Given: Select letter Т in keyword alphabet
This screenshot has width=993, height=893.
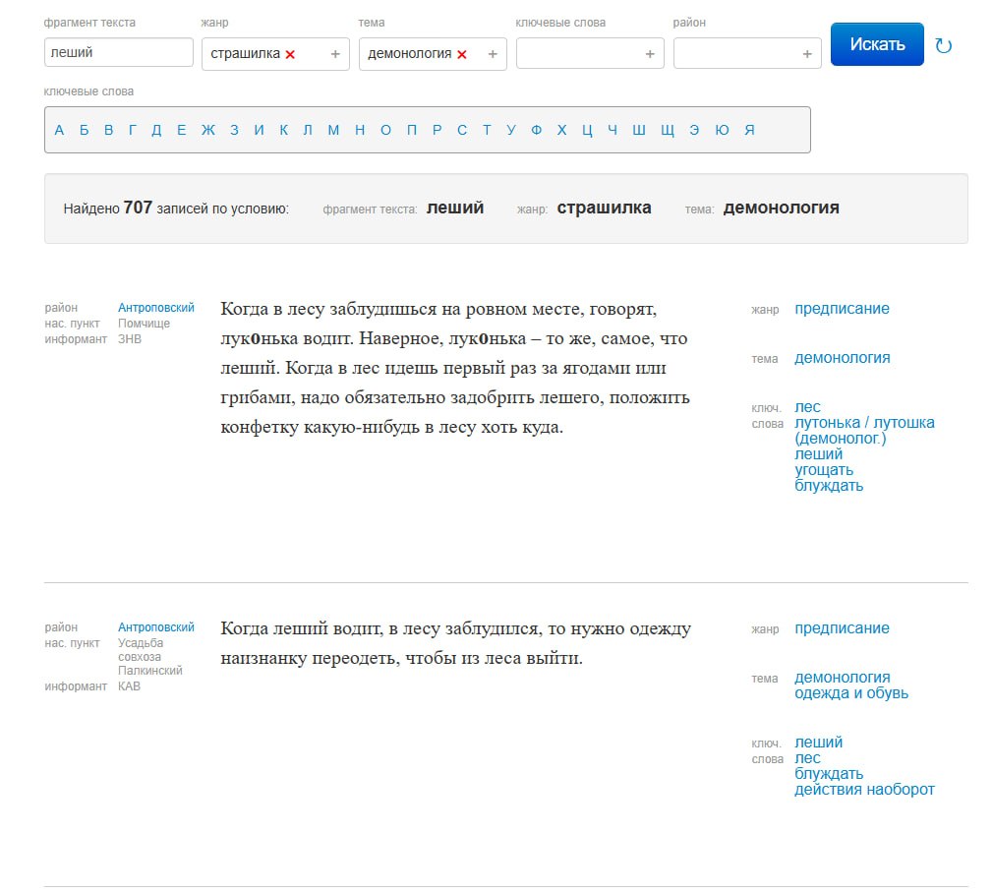Looking at the screenshot, I should (x=487, y=131).
